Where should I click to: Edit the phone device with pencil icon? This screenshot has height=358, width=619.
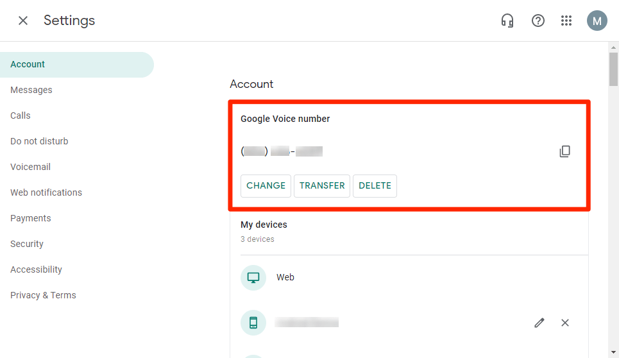click(x=539, y=323)
